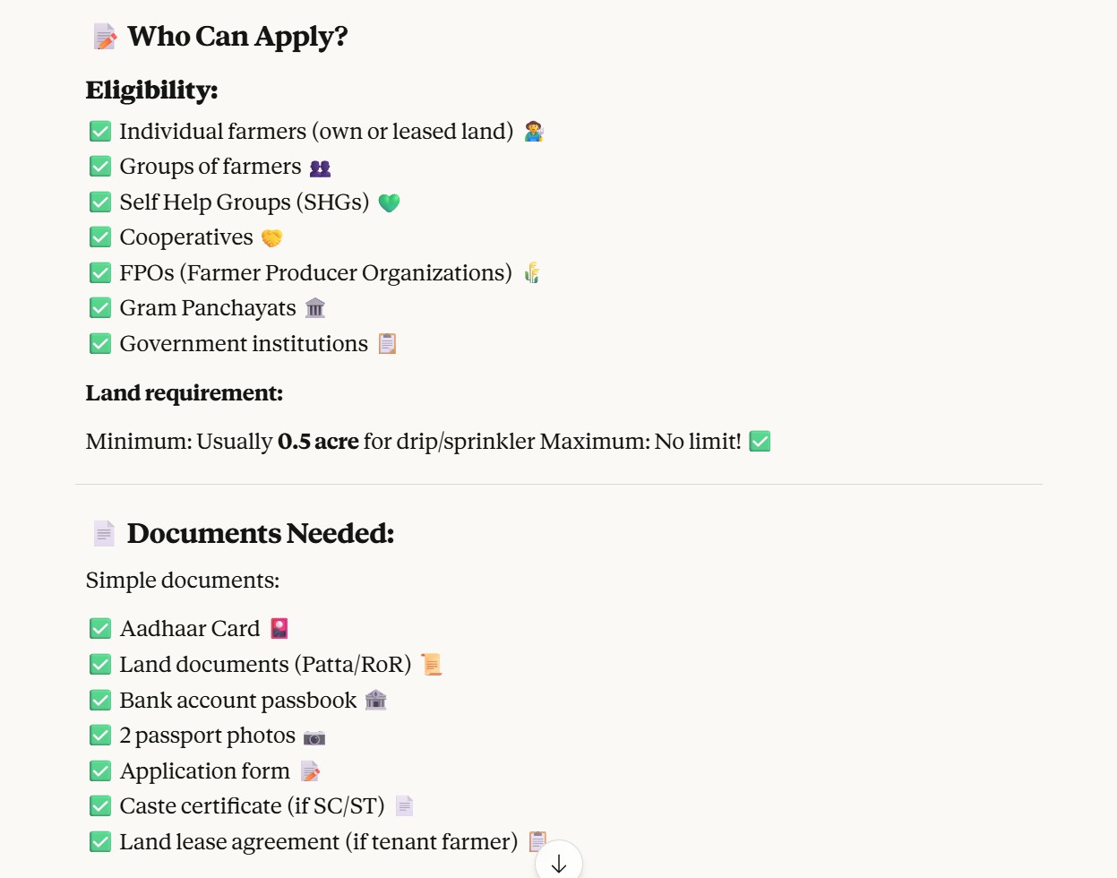The width and height of the screenshot is (1117, 878).
Task: Click the Eligibility subheading text
Action: tap(151, 90)
